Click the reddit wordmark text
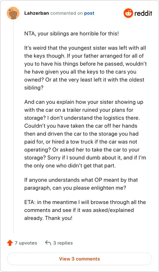The image size is (159, 272). point(143,13)
